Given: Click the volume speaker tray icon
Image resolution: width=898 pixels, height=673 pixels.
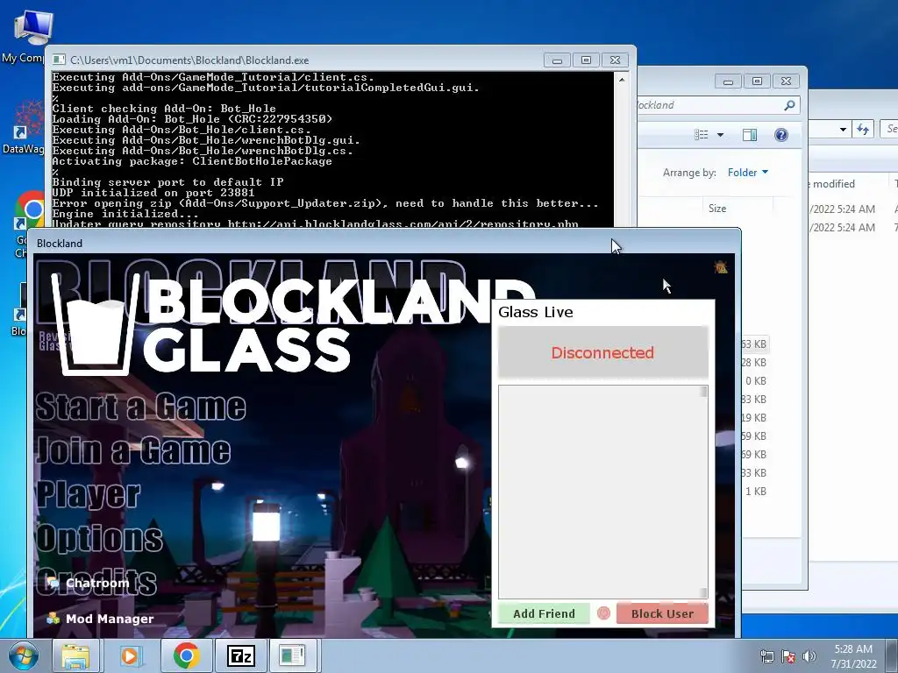Looking at the screenshot, I should click(809, 656).
